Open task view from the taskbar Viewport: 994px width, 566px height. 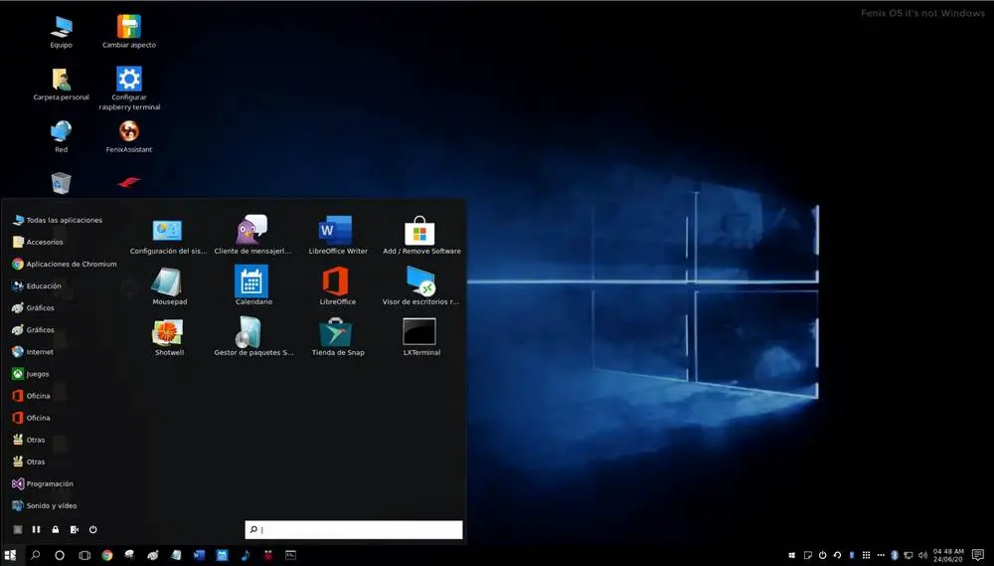pyautogui.click(x=83, y=555)
